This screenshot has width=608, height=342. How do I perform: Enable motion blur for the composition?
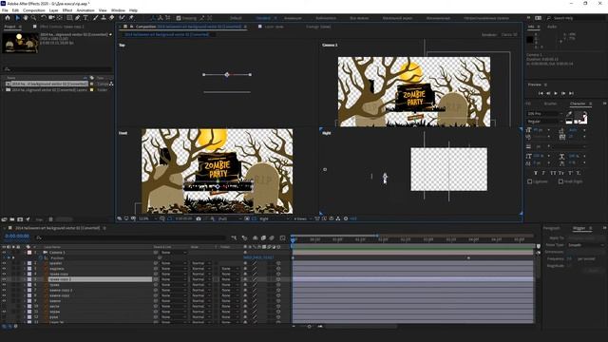[272, 237]
